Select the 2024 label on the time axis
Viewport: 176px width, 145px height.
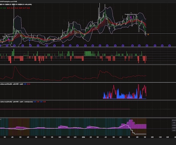click(83, 137)
